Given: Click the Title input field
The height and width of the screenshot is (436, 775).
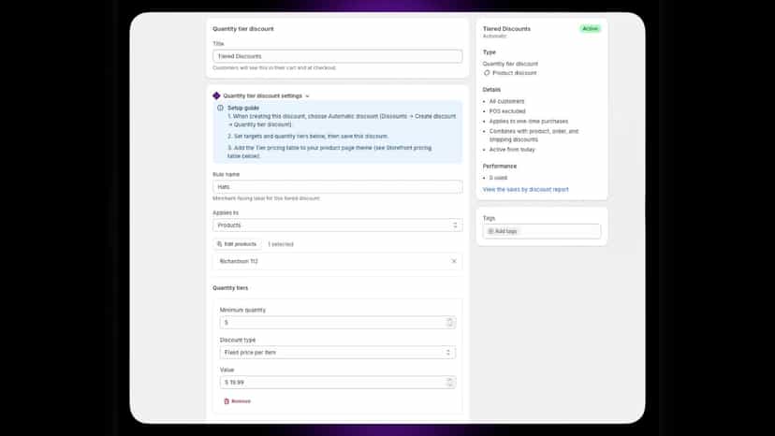Looking at the screenshot, I should (x=338, y=56).
